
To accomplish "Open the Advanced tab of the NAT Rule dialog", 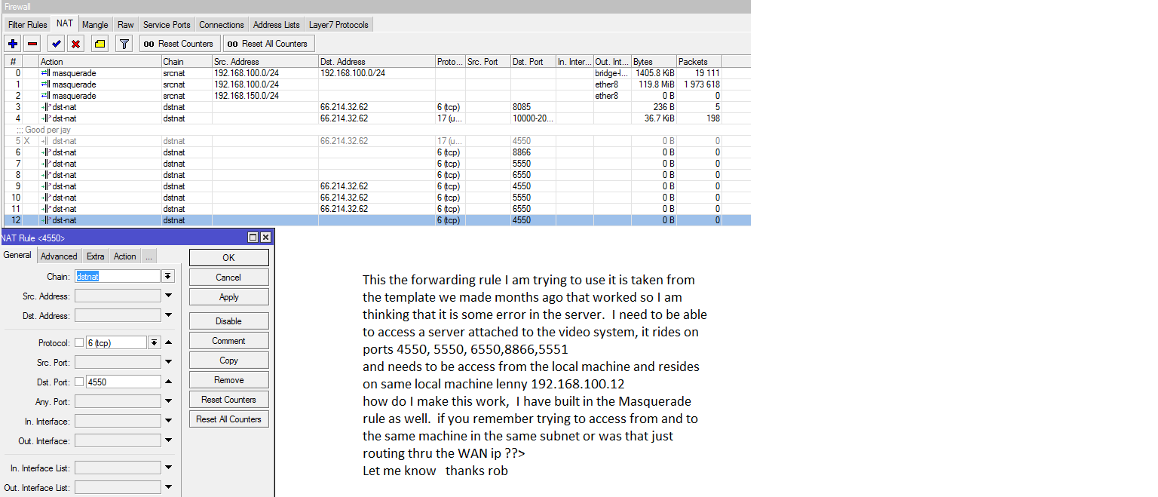I will pos(59,256).
